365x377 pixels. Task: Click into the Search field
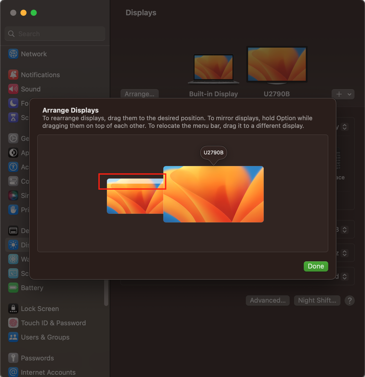55,34
